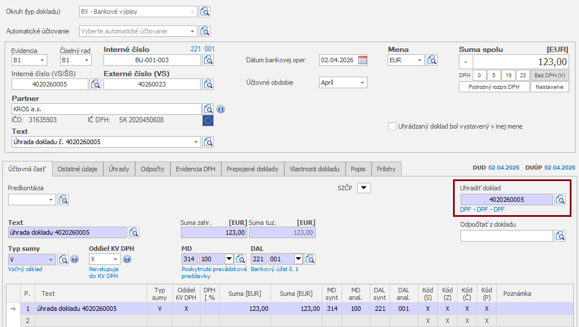The image size is (579, 327).
Task: Click lookup icon beside Partner field
Action: pos(208,109)
